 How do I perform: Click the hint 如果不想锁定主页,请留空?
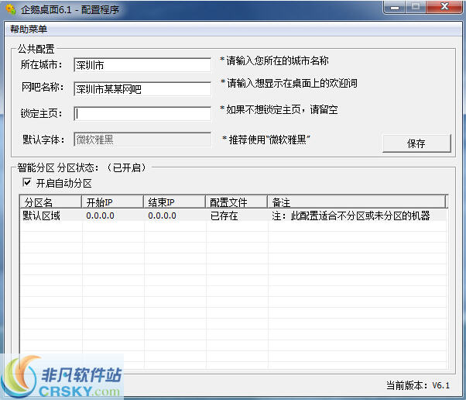(282, 109)
